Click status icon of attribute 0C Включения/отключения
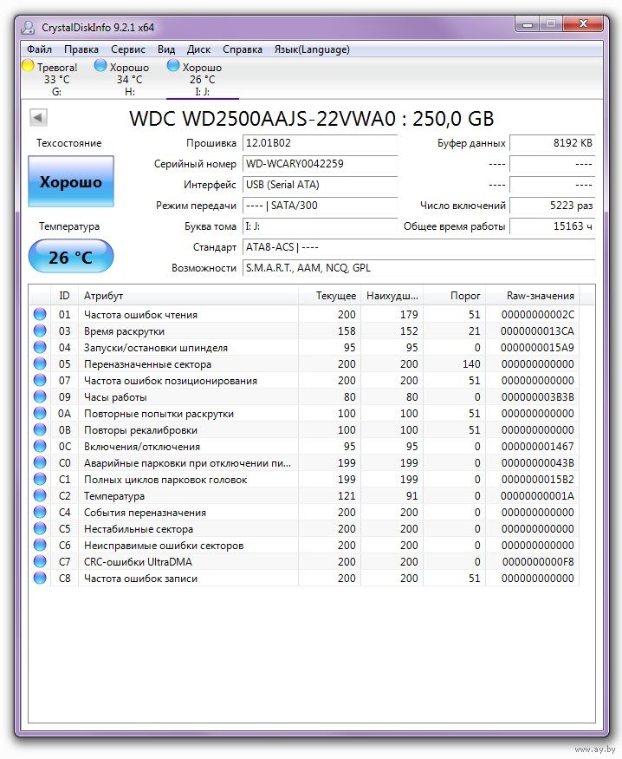Screen dimensions: 622x759 click(x=40, y=446)
